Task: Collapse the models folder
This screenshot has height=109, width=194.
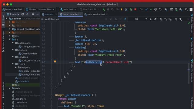Action: click(x=13, y=50)
